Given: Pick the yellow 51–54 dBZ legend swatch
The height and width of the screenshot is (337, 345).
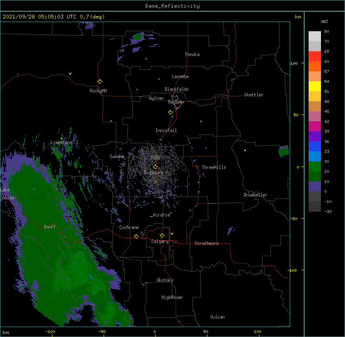Looking at the screenshot, I should coord(315,86).
